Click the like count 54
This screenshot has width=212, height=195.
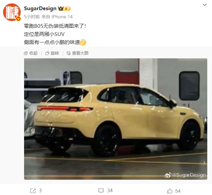click(x=178, y=191)
